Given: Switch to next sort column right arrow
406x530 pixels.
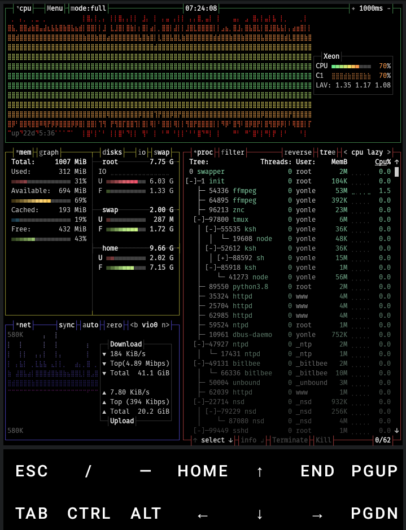Looking at the screenshot, I should click(x=388, y=152).
